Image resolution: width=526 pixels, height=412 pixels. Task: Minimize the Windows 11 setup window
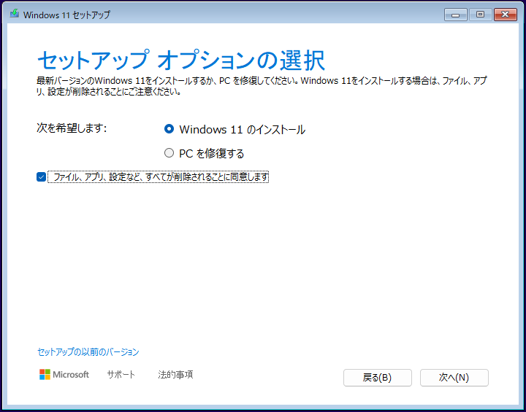[x=455, y=15]
